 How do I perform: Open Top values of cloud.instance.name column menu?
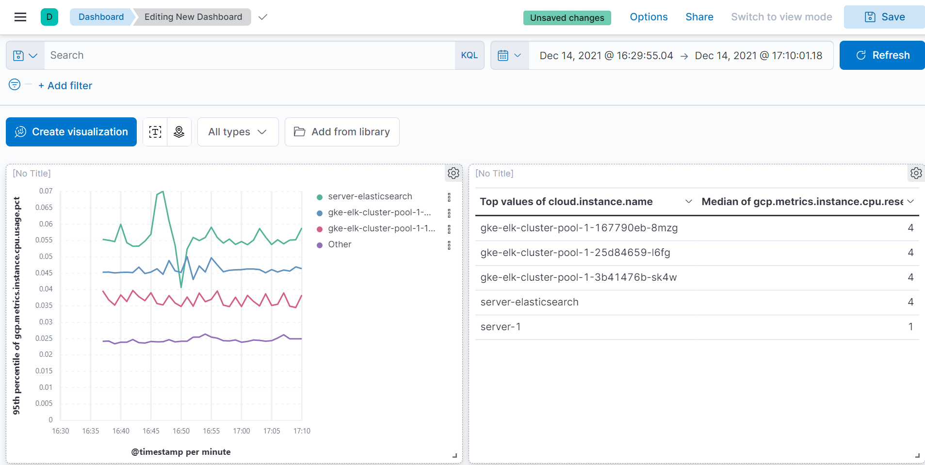click(x=688, y=201)
